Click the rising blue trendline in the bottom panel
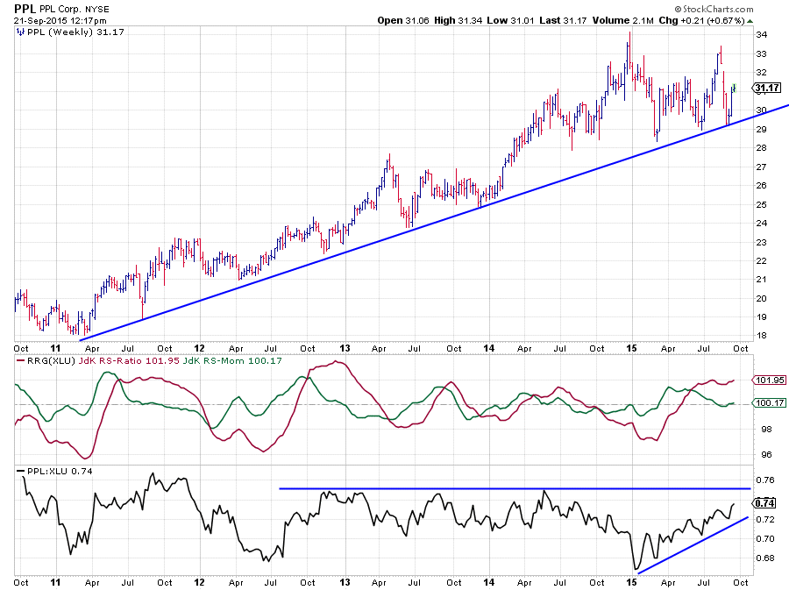Screen dimensions: 789x590 tap(693, 544)
